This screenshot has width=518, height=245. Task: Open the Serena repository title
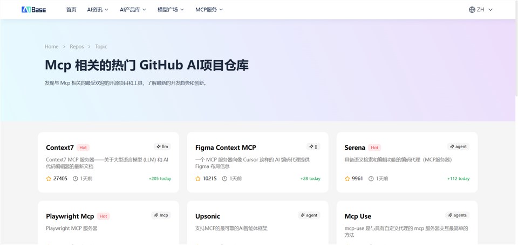coord(355,148)
